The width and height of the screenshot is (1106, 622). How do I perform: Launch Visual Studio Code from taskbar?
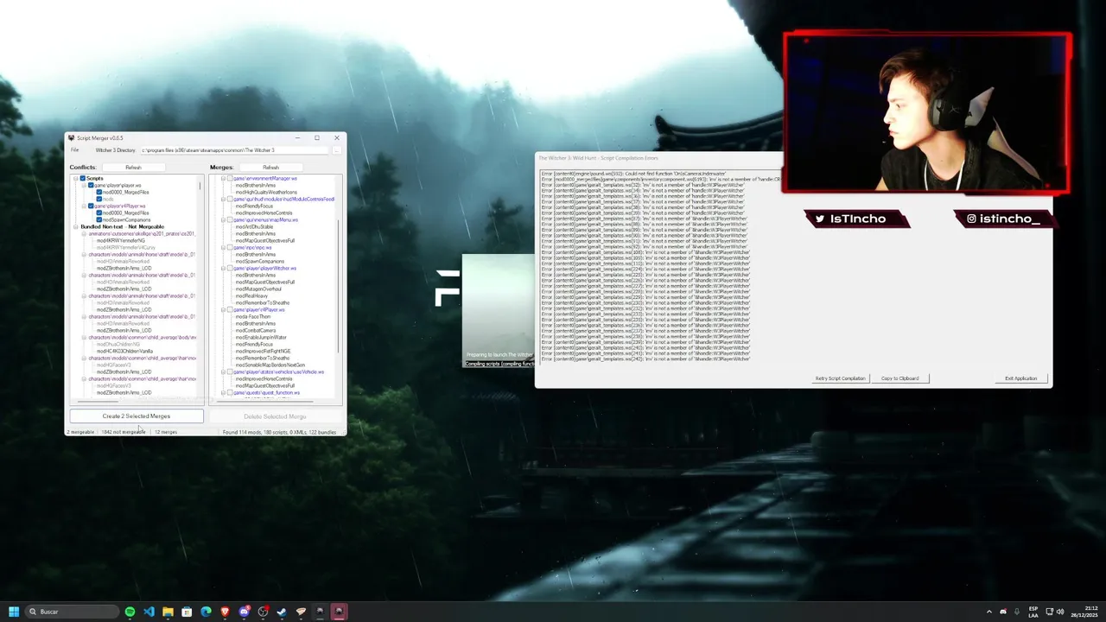(149, 612)
